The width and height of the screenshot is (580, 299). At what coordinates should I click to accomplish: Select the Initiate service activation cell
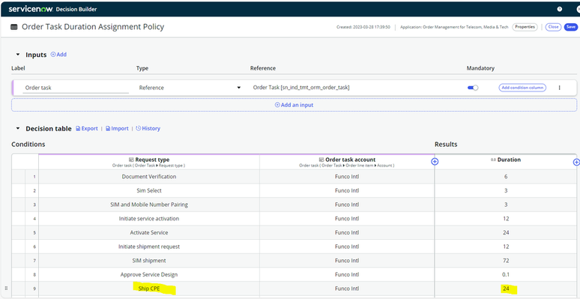tap(148, 219)
